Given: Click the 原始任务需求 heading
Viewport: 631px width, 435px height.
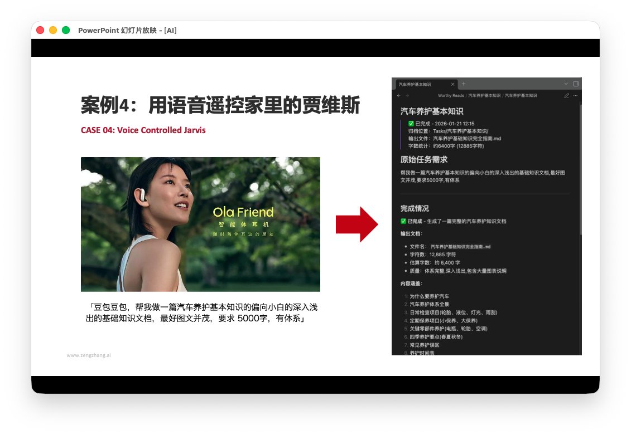Looking at the screenshot, I should [424, 159].
